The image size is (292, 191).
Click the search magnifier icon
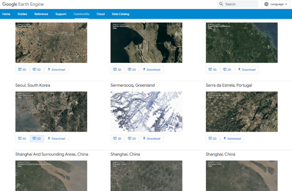[x=221, y=4]
